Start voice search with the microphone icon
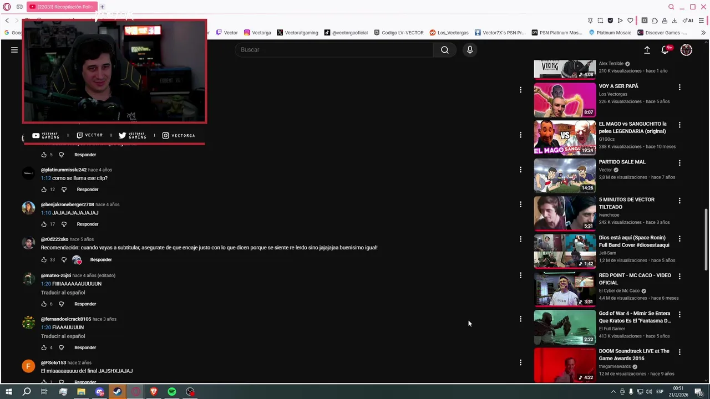Image resolution: width=710 pixels, height=399 pixels. click(x=470, y=50)
